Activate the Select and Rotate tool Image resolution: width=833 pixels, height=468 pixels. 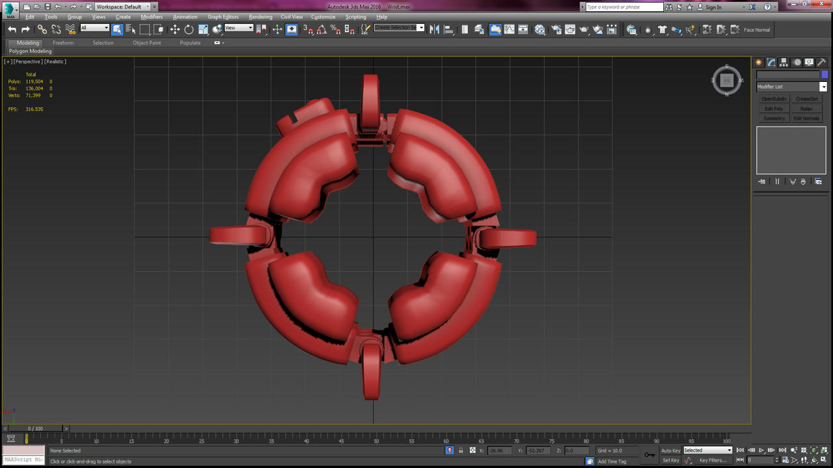pos(189,29)
